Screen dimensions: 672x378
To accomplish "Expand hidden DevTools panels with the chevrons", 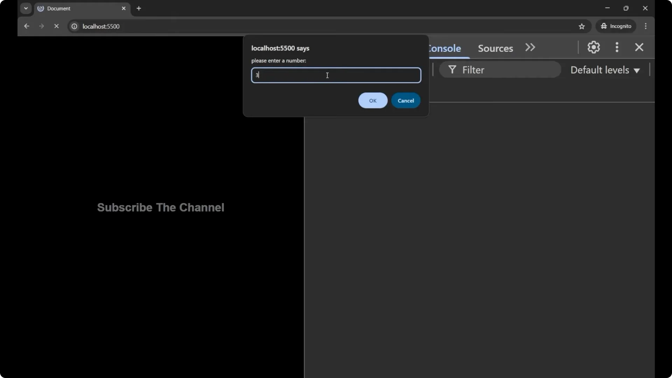I will 530,47.
